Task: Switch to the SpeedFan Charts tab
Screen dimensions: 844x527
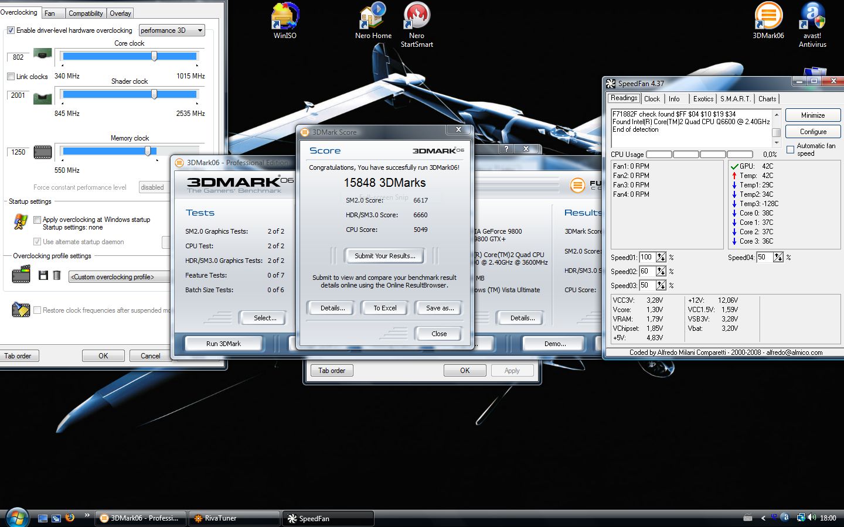Action: coord(767,99)
